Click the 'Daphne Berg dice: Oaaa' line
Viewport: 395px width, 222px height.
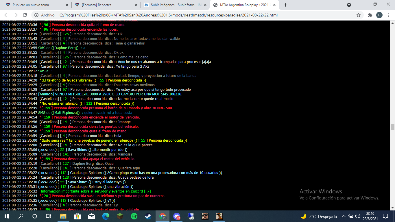58,163
